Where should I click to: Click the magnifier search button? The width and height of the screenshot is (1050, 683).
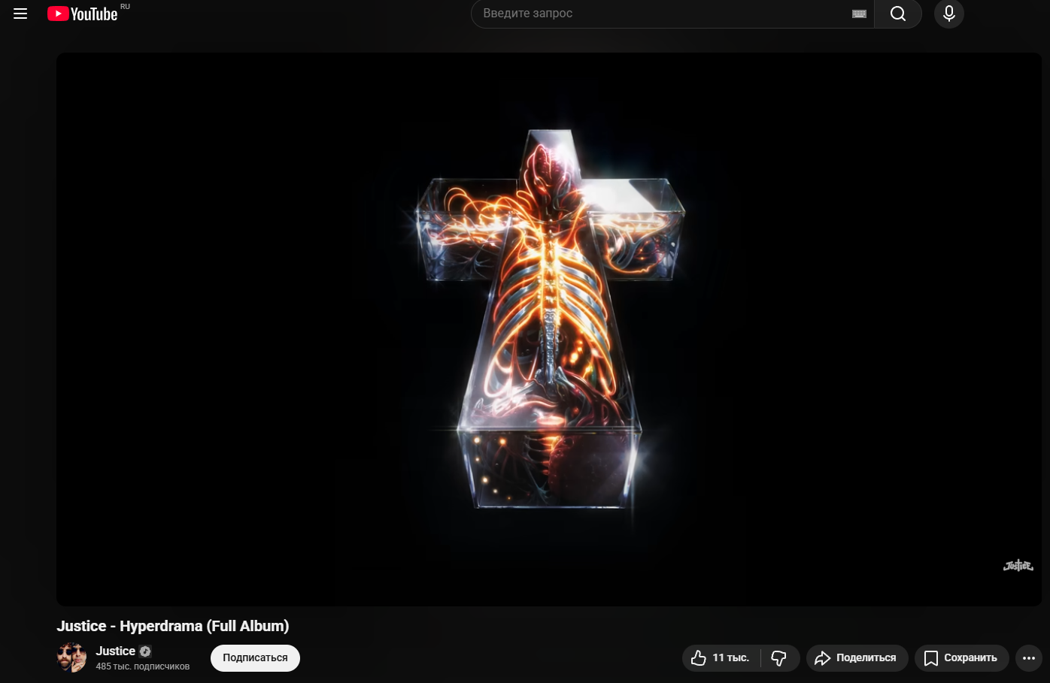898,14
